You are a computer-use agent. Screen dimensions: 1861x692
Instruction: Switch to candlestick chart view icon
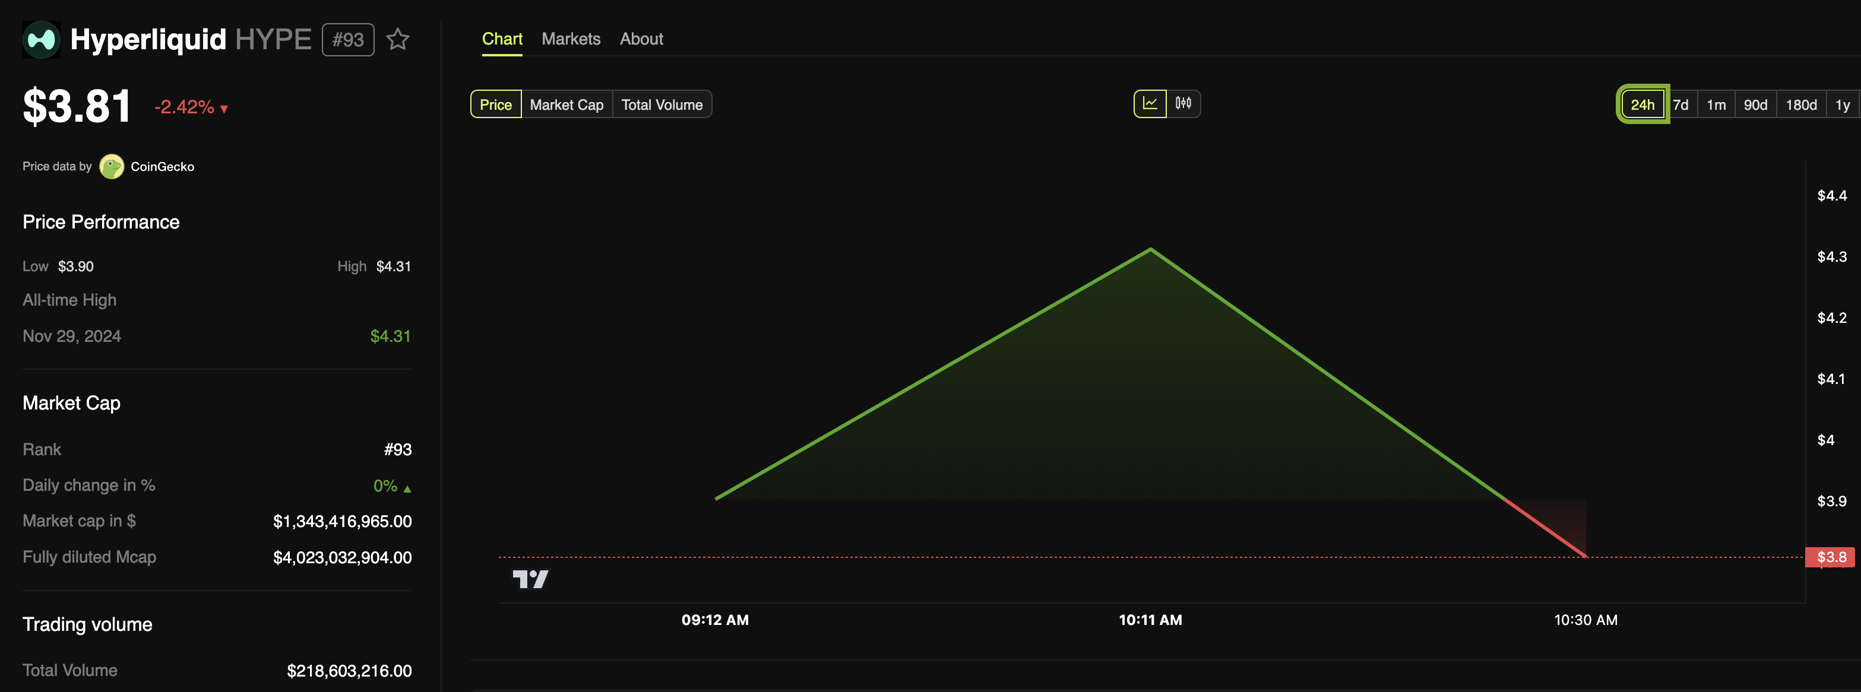[1185, 104]
